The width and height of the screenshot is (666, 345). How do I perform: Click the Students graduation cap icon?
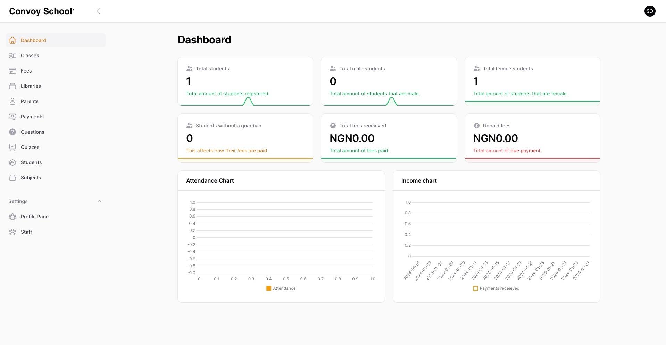pos(13,162)
